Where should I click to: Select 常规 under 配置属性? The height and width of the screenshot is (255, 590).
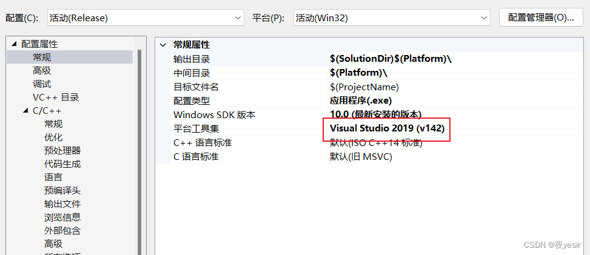click(x=42, y=57)
